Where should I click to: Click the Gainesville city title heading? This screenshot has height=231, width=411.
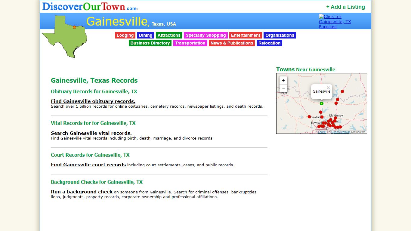117,21
